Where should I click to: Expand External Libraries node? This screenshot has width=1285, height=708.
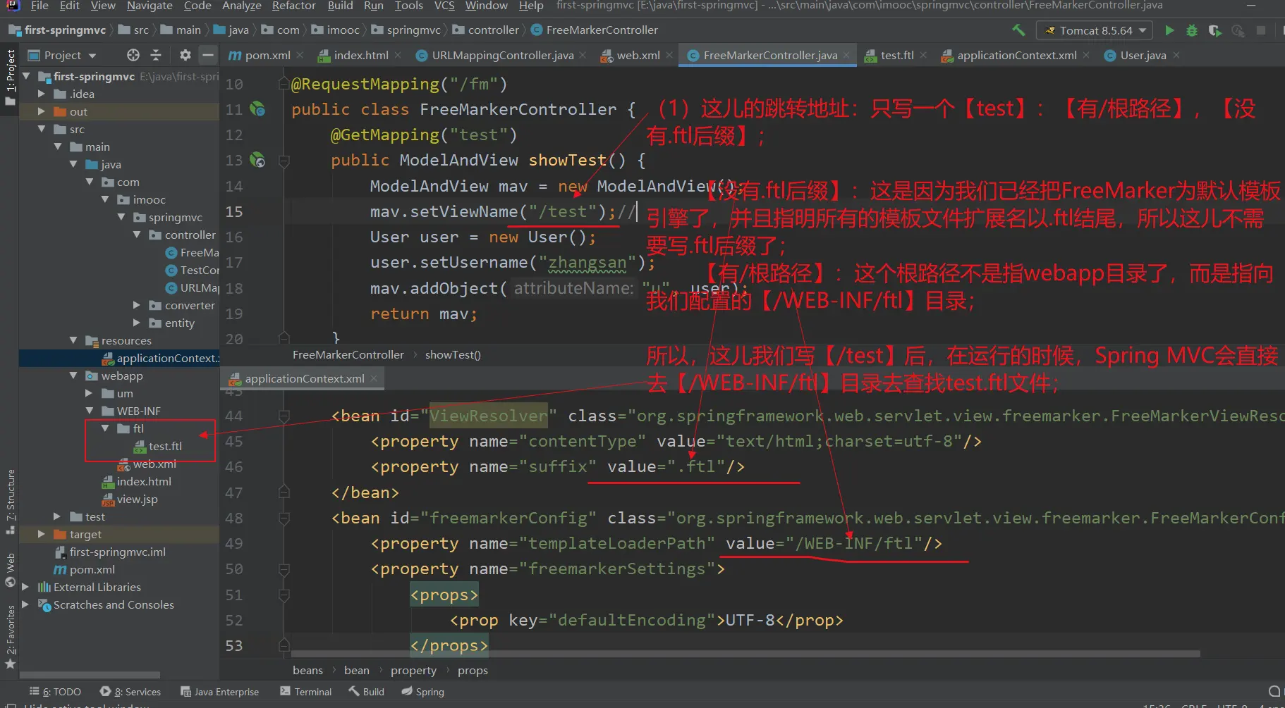pos(25,588)
